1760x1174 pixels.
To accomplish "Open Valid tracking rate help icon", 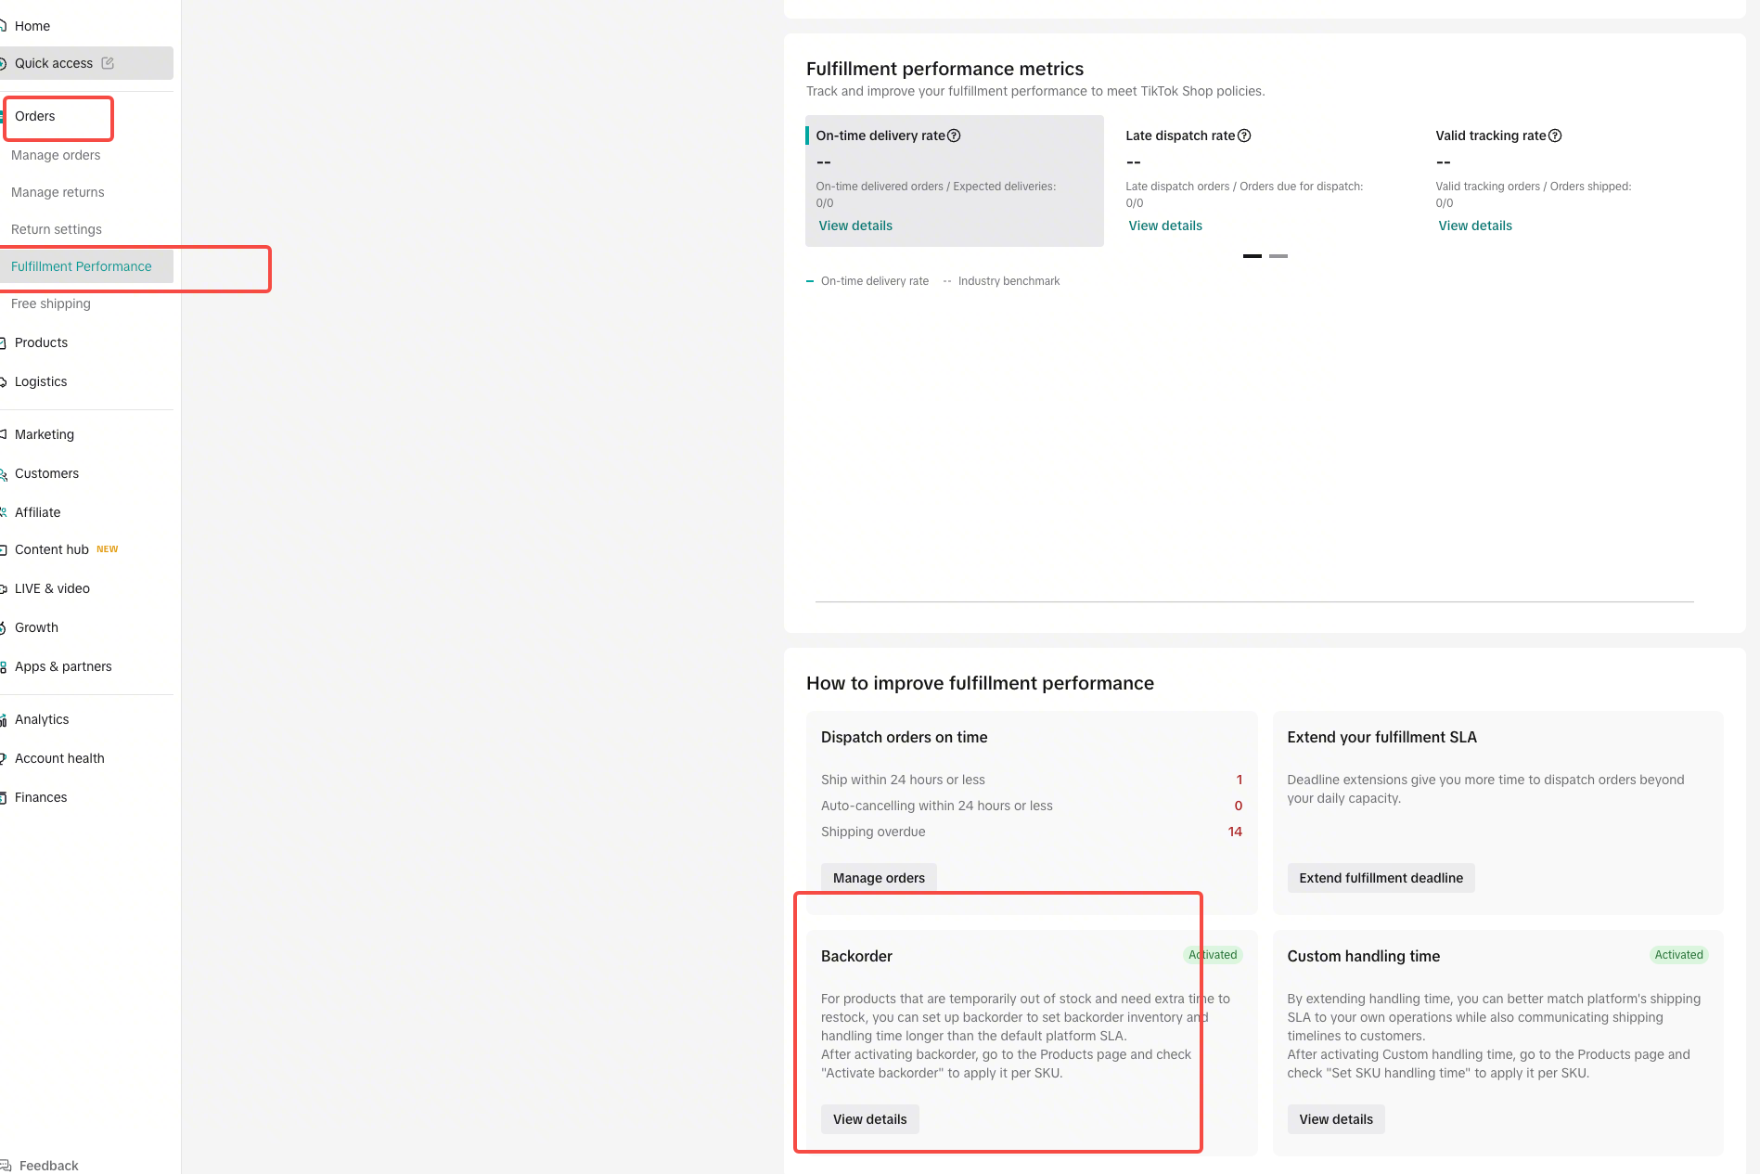I will coord(1555,135).
